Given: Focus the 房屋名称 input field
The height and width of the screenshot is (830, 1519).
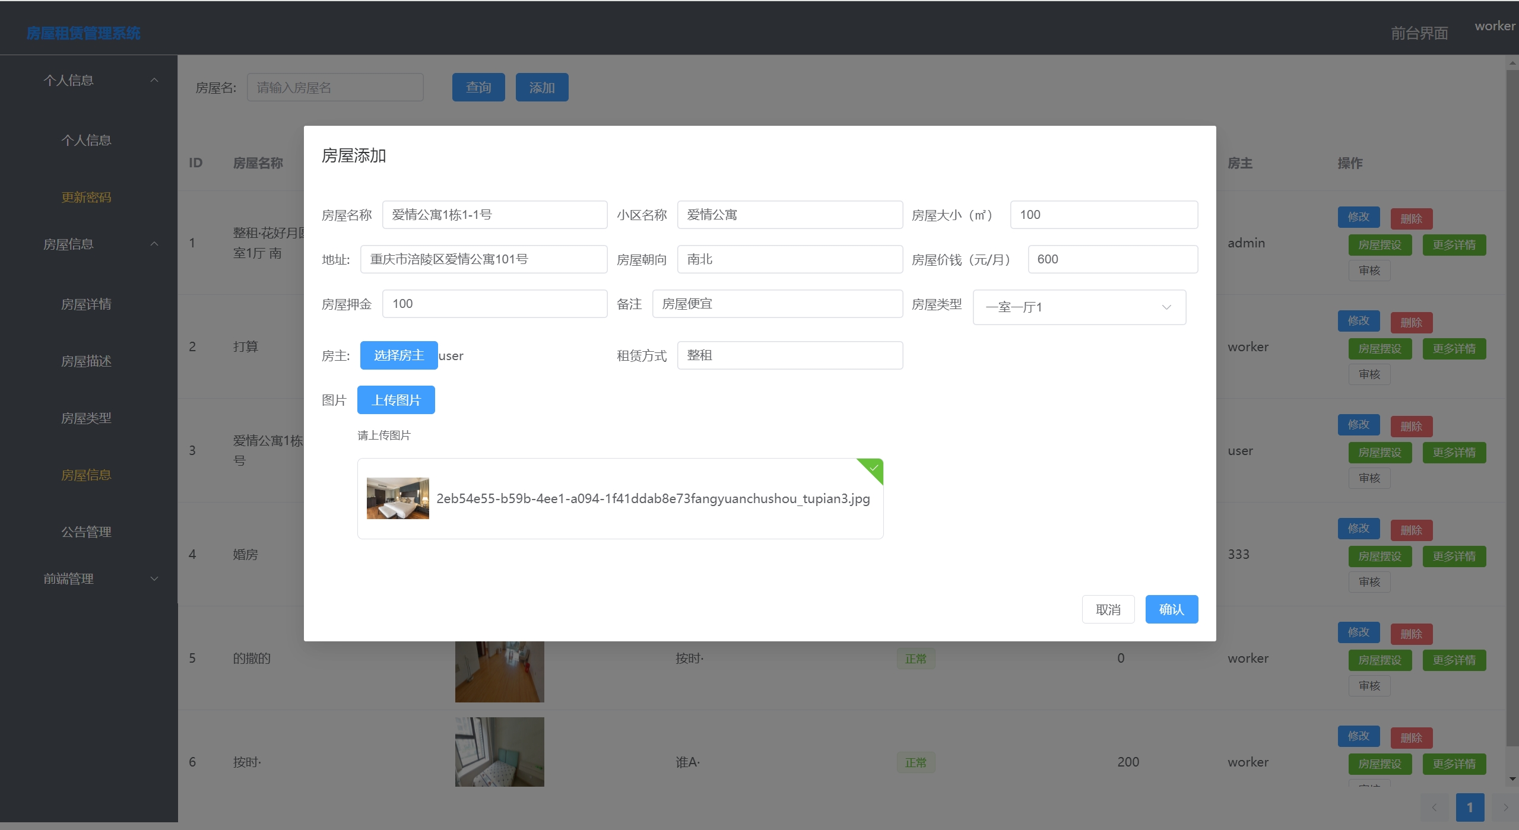Looking at the screenshot, I should click(494, 215).
